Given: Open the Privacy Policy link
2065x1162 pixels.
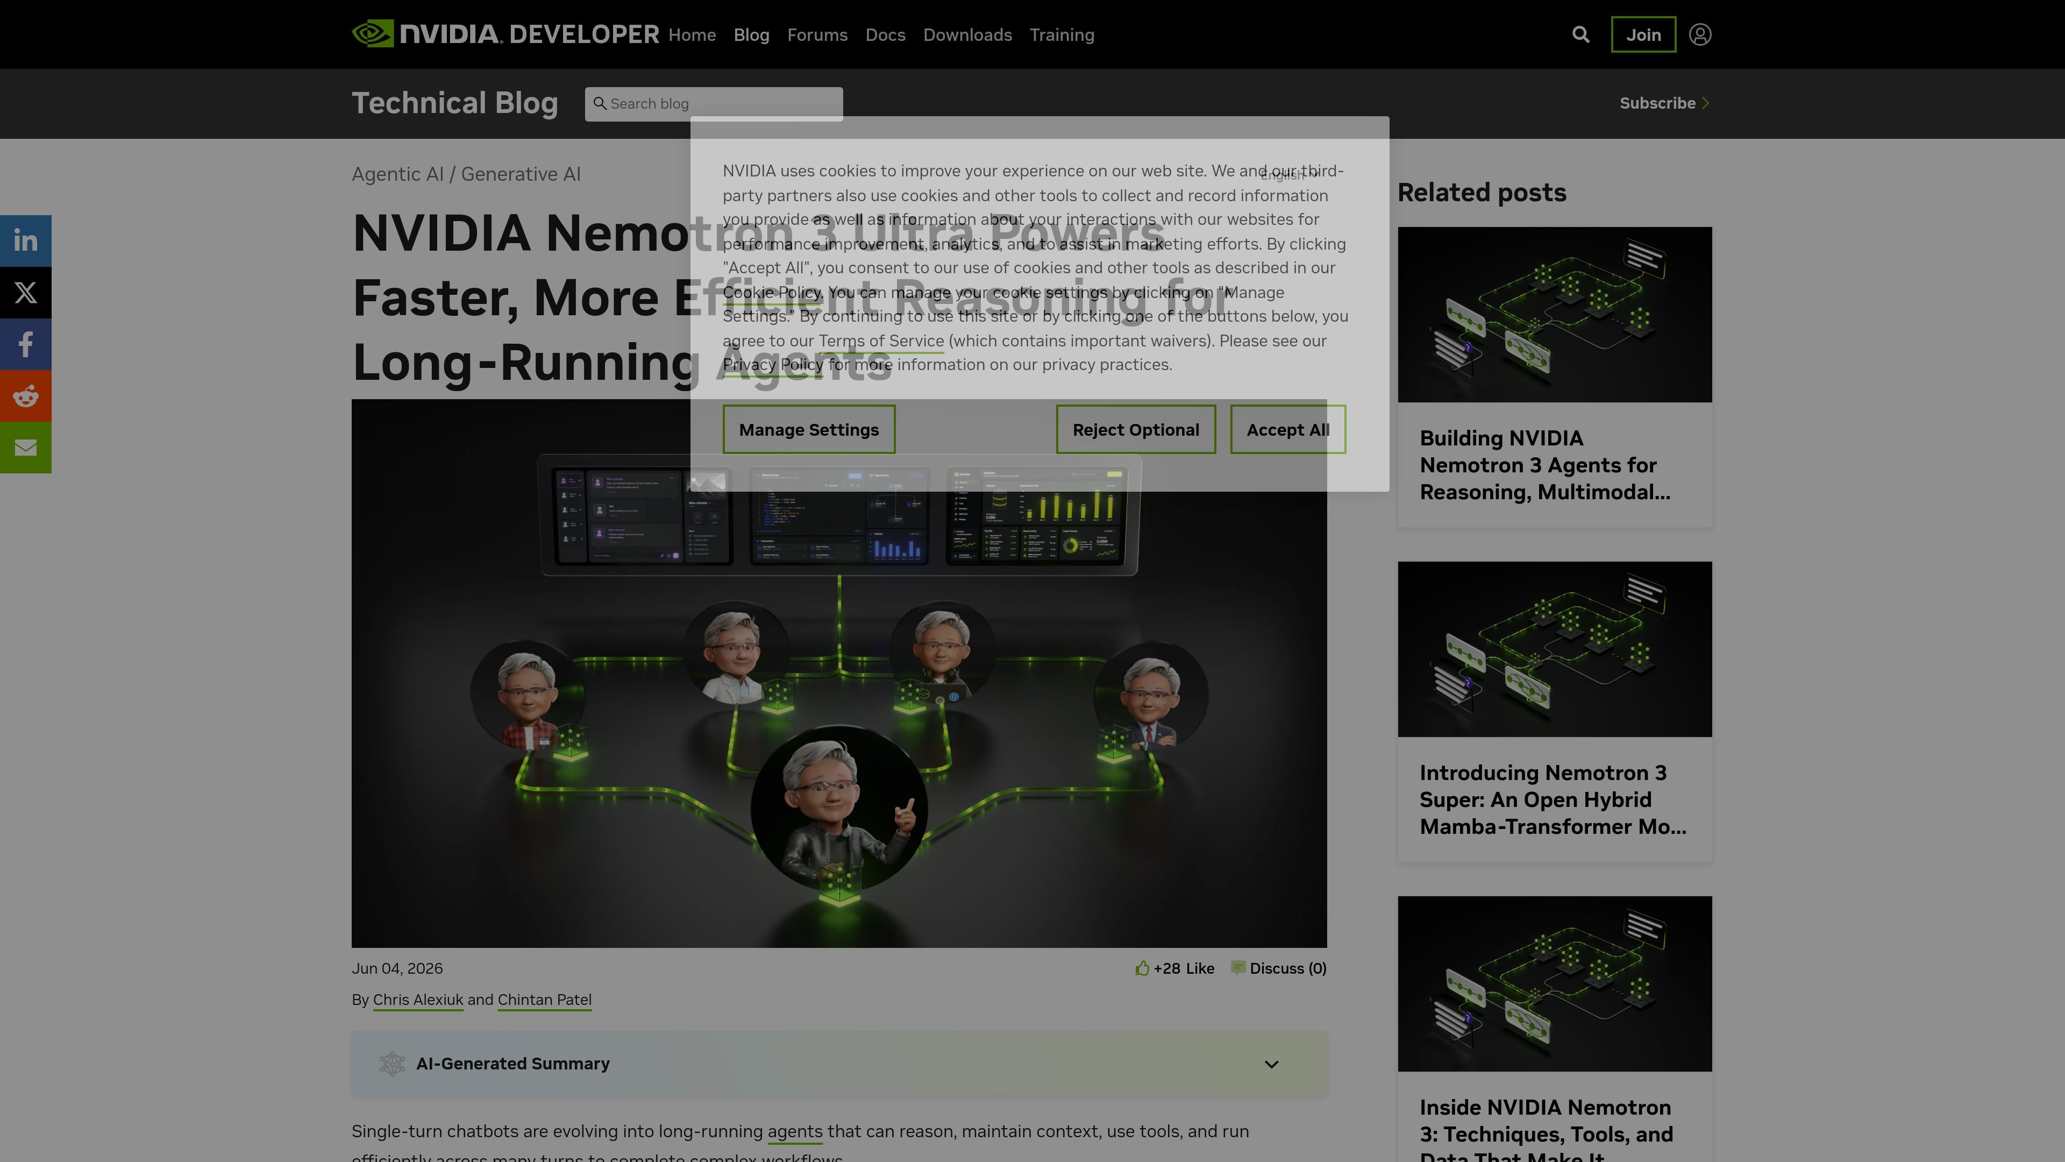Looking at the screenshot, I should coord(773,364).
